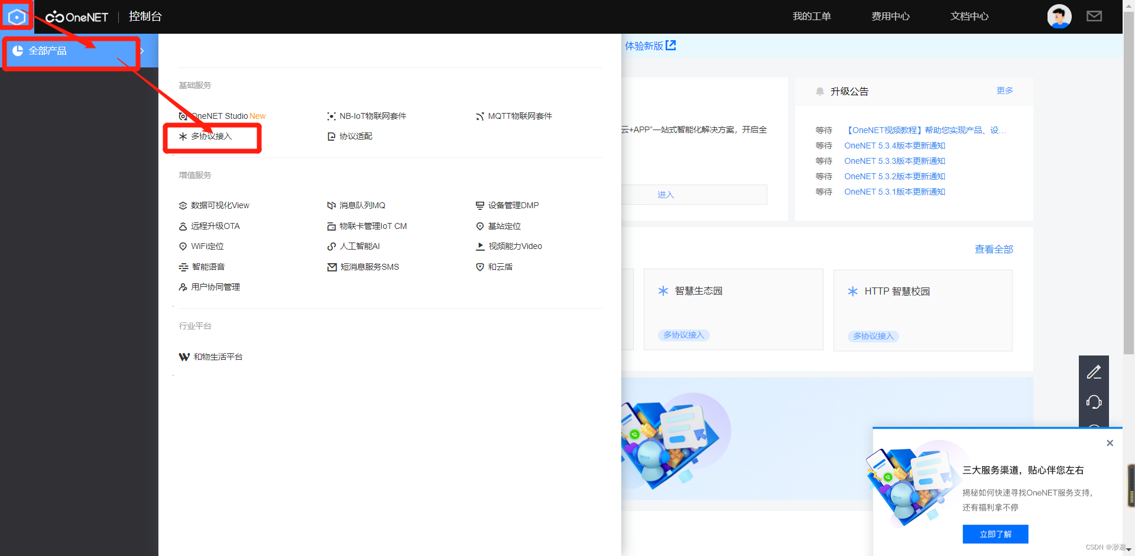Viewport: 1135px width, 556px height.
Task: Open MQTT物联网套件
Action: (520, 116)
